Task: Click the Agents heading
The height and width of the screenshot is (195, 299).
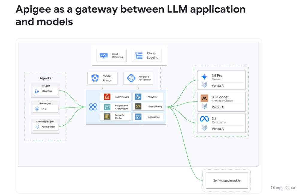Action: click(45, 78)
